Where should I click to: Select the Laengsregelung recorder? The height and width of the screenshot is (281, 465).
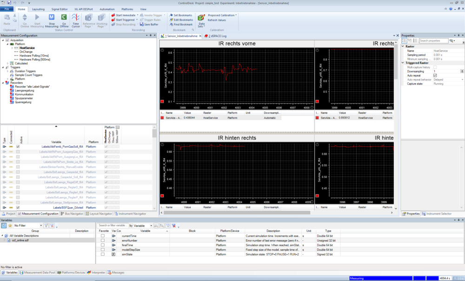point(25,91)
